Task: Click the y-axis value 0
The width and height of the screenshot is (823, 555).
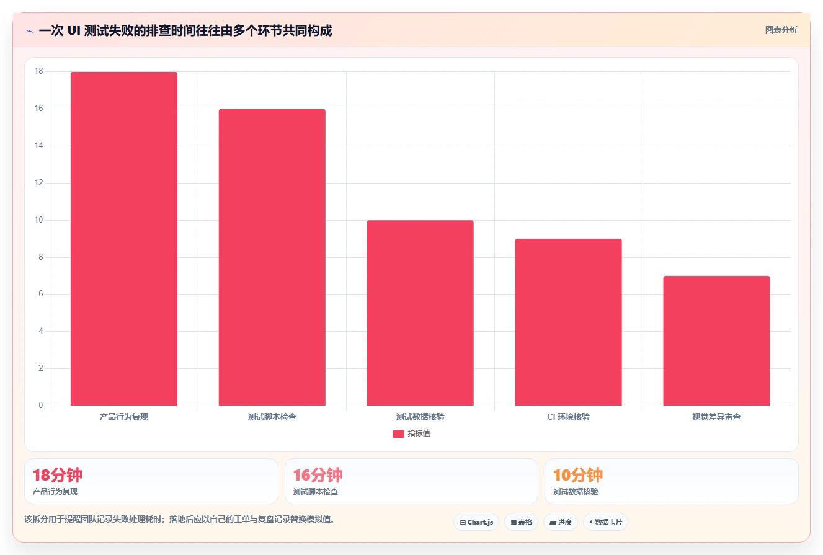Action: [x=41, y=406]
